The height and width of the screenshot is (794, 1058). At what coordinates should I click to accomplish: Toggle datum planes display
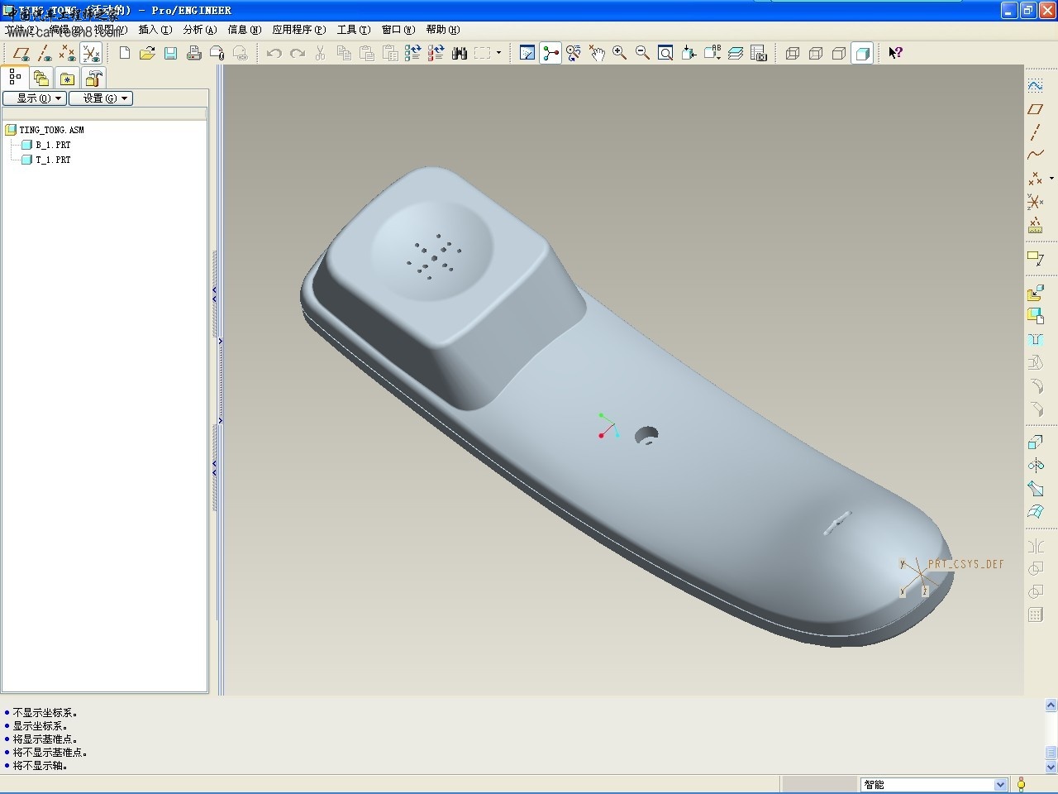click(x=21, y=54)
